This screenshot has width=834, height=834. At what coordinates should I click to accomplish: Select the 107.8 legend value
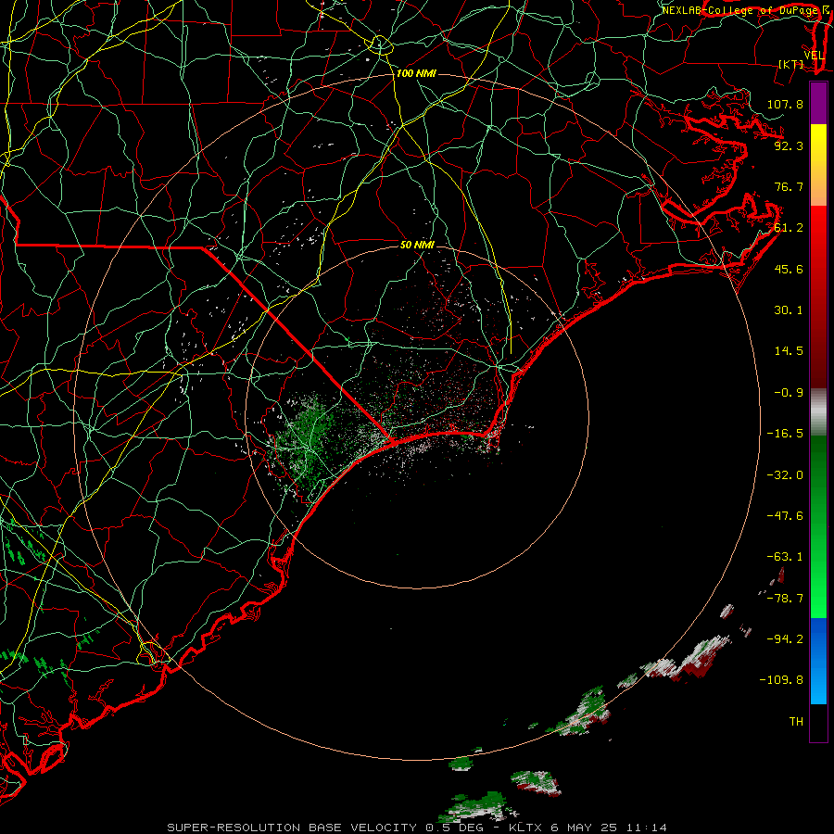(785, 104)
